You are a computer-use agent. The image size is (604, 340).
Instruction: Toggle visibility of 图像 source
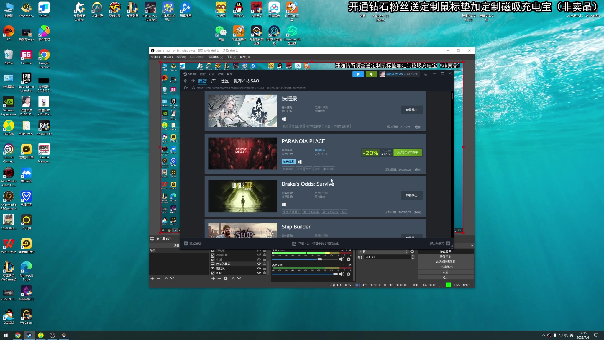coord(259,273)
